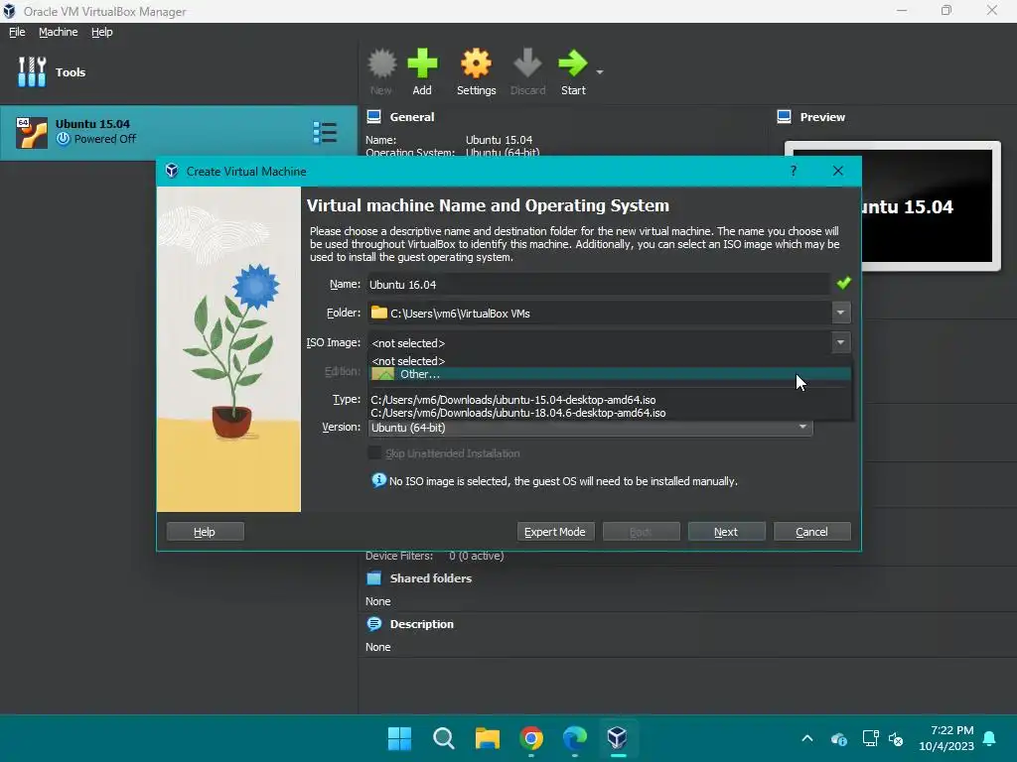Screen dimensions: 1017x762
Task: Click the Preview section header
Action: [x=822, y=117]
